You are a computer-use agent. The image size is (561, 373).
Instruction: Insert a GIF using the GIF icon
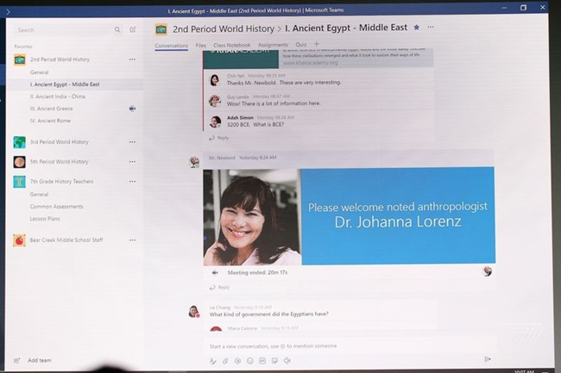coord(262,361)
